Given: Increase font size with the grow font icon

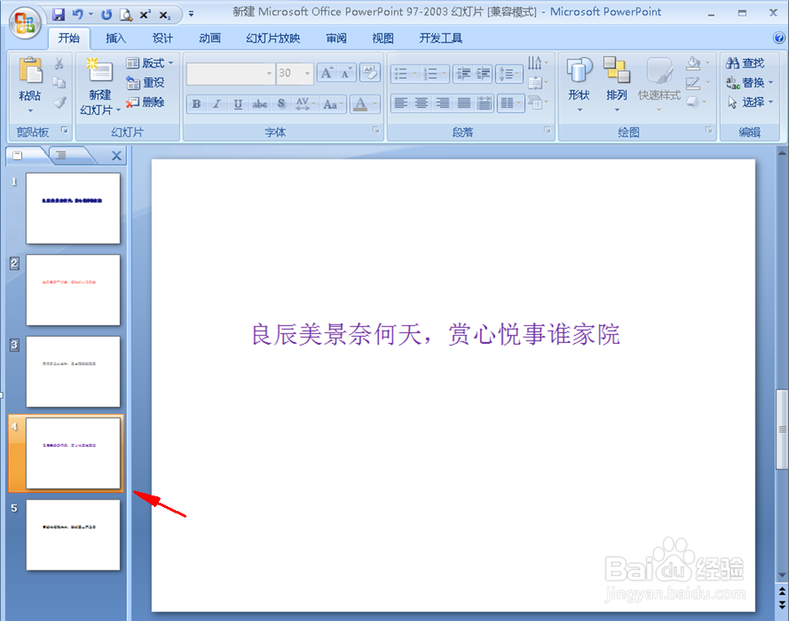Looking at the screenshot, I should tap(327, 73).
